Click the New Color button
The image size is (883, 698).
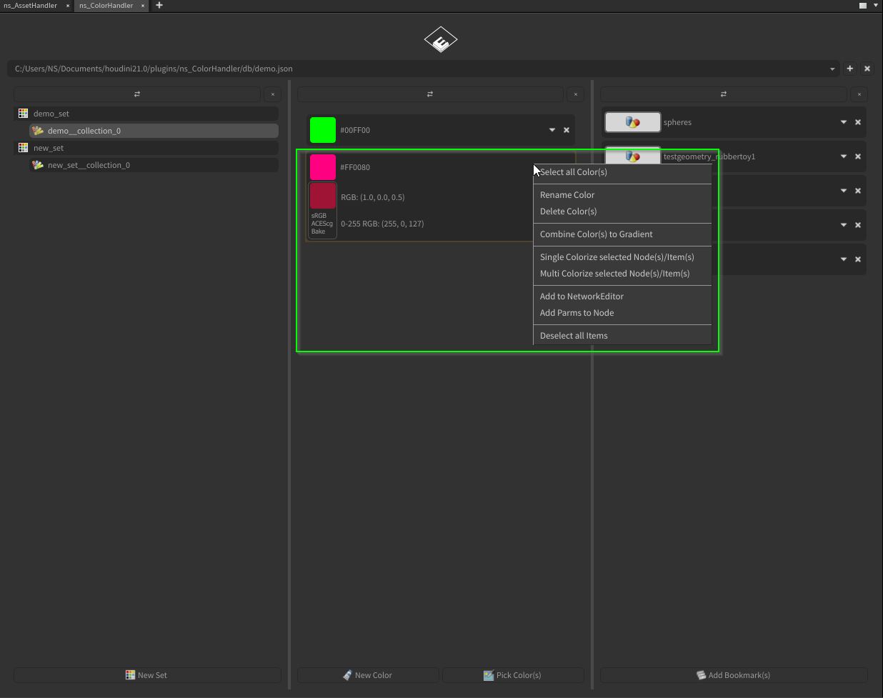(367, 675)
